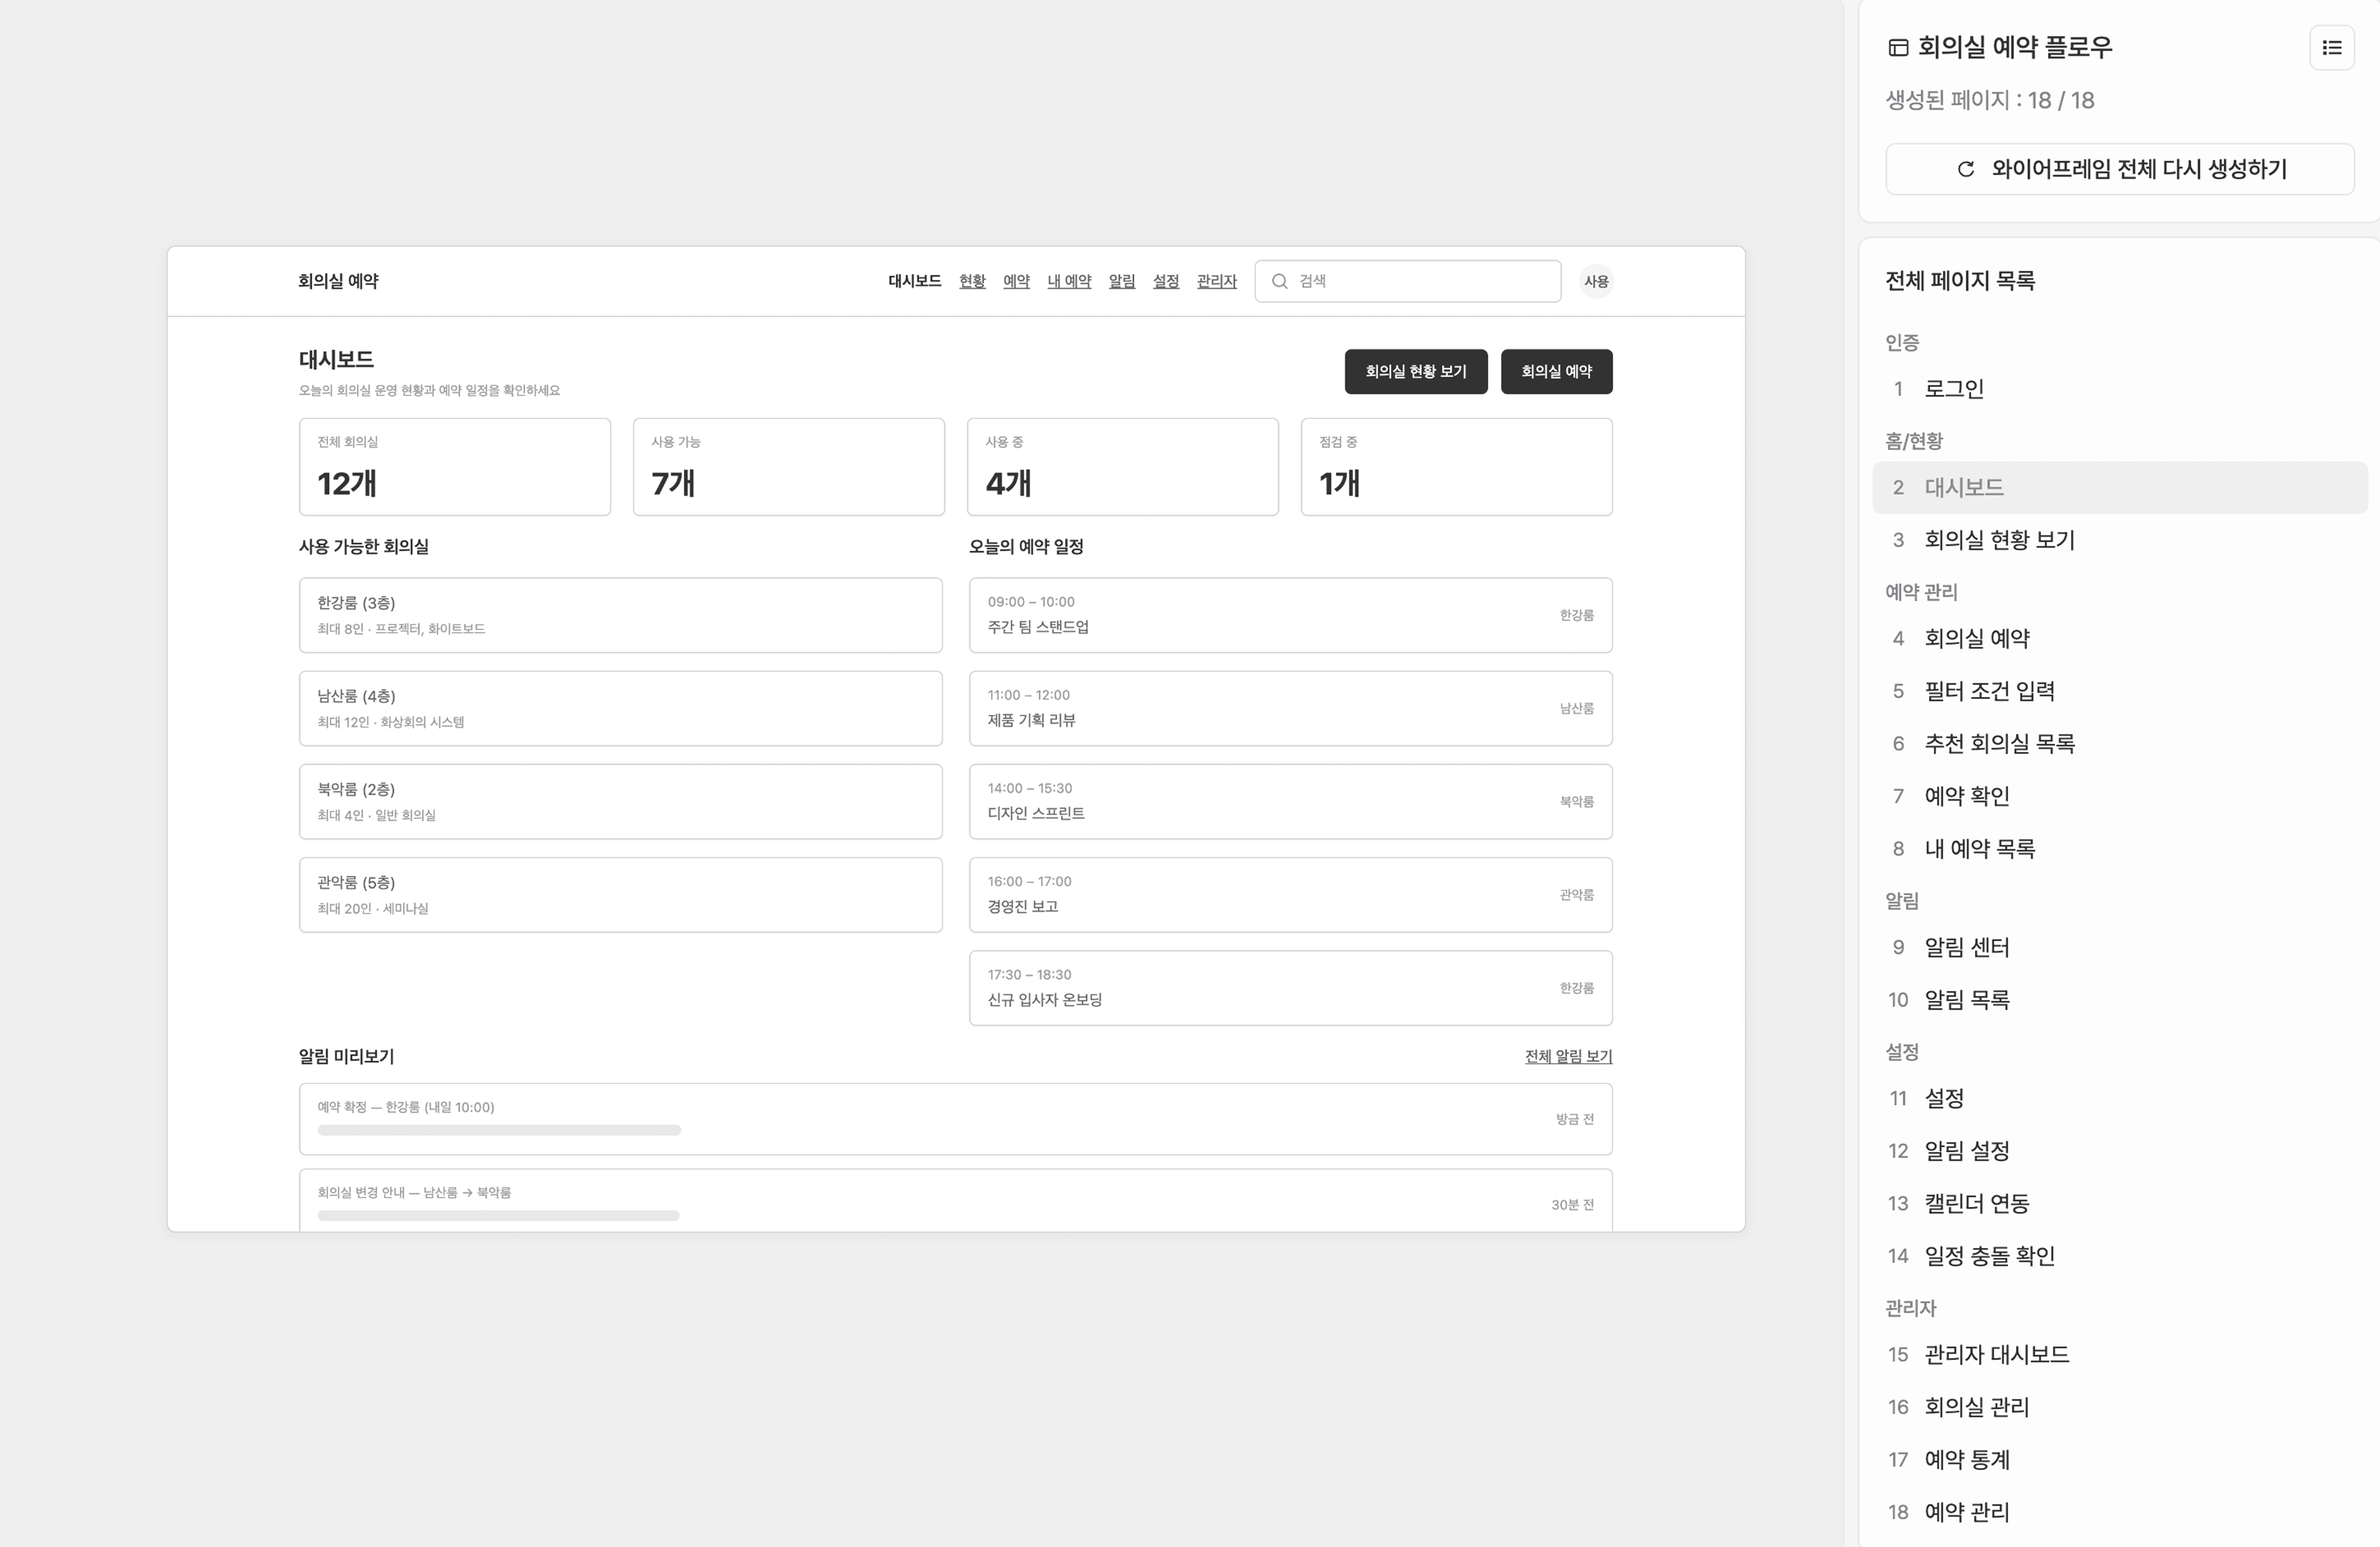Click the list view icon in panel header
This screenshot has height=1547, width=2380.
click(x=2331, y=48)
